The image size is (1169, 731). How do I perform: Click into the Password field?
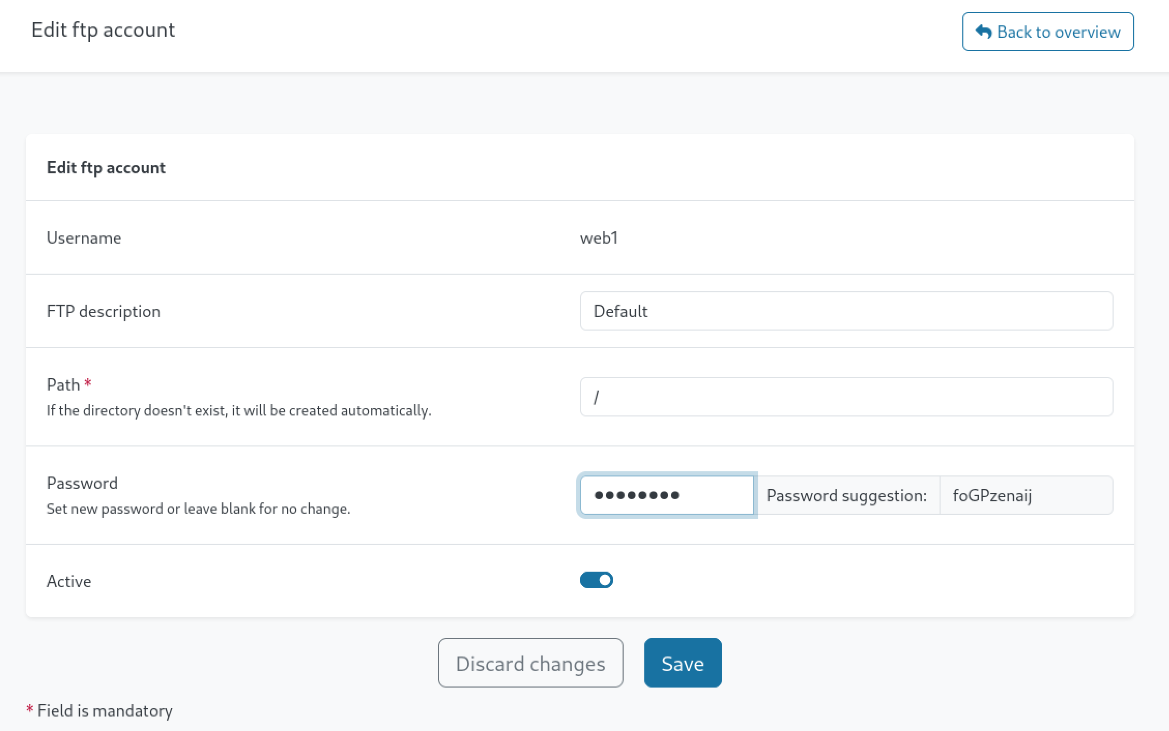pos(667,495)
